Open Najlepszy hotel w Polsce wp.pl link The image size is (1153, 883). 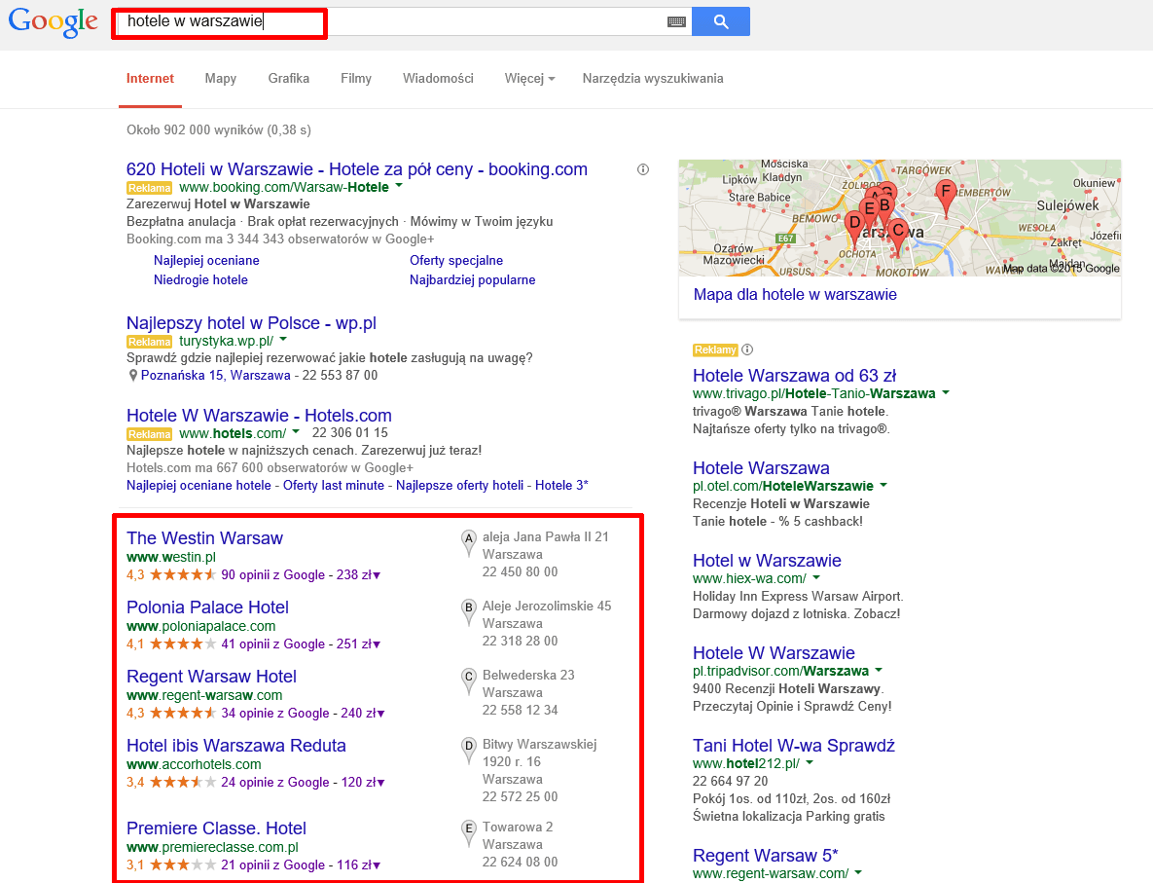tap(251, 323)
